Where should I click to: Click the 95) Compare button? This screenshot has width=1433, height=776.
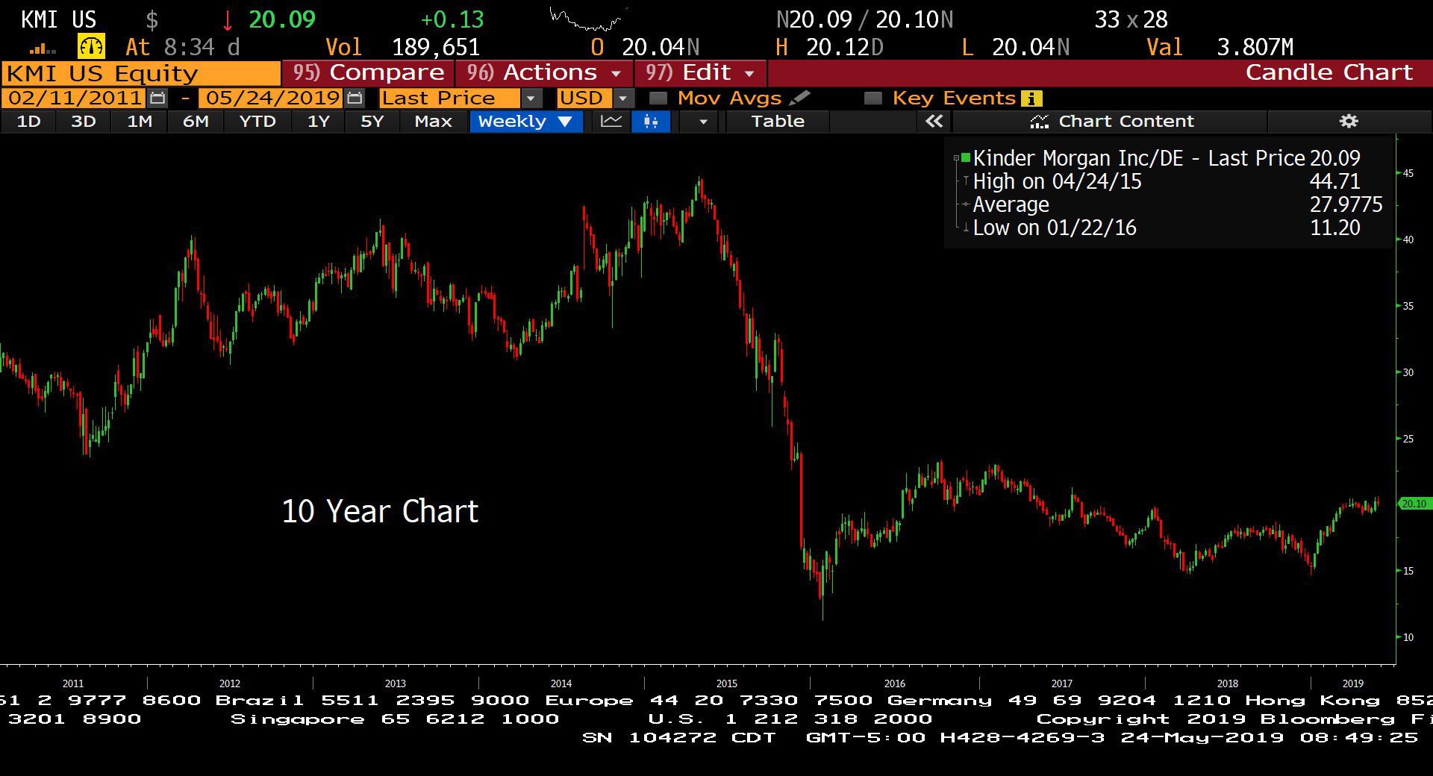point(369,73)
